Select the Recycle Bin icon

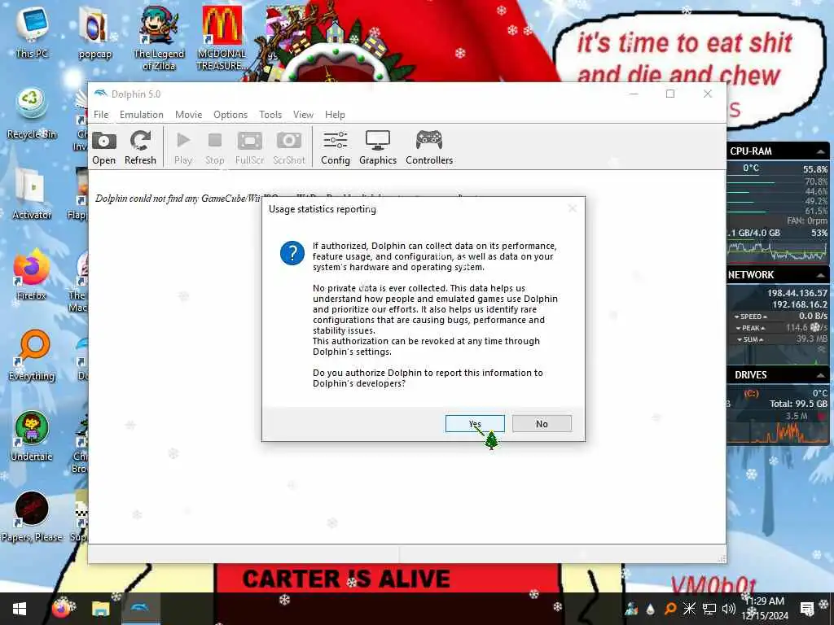(x=32, y=113)
